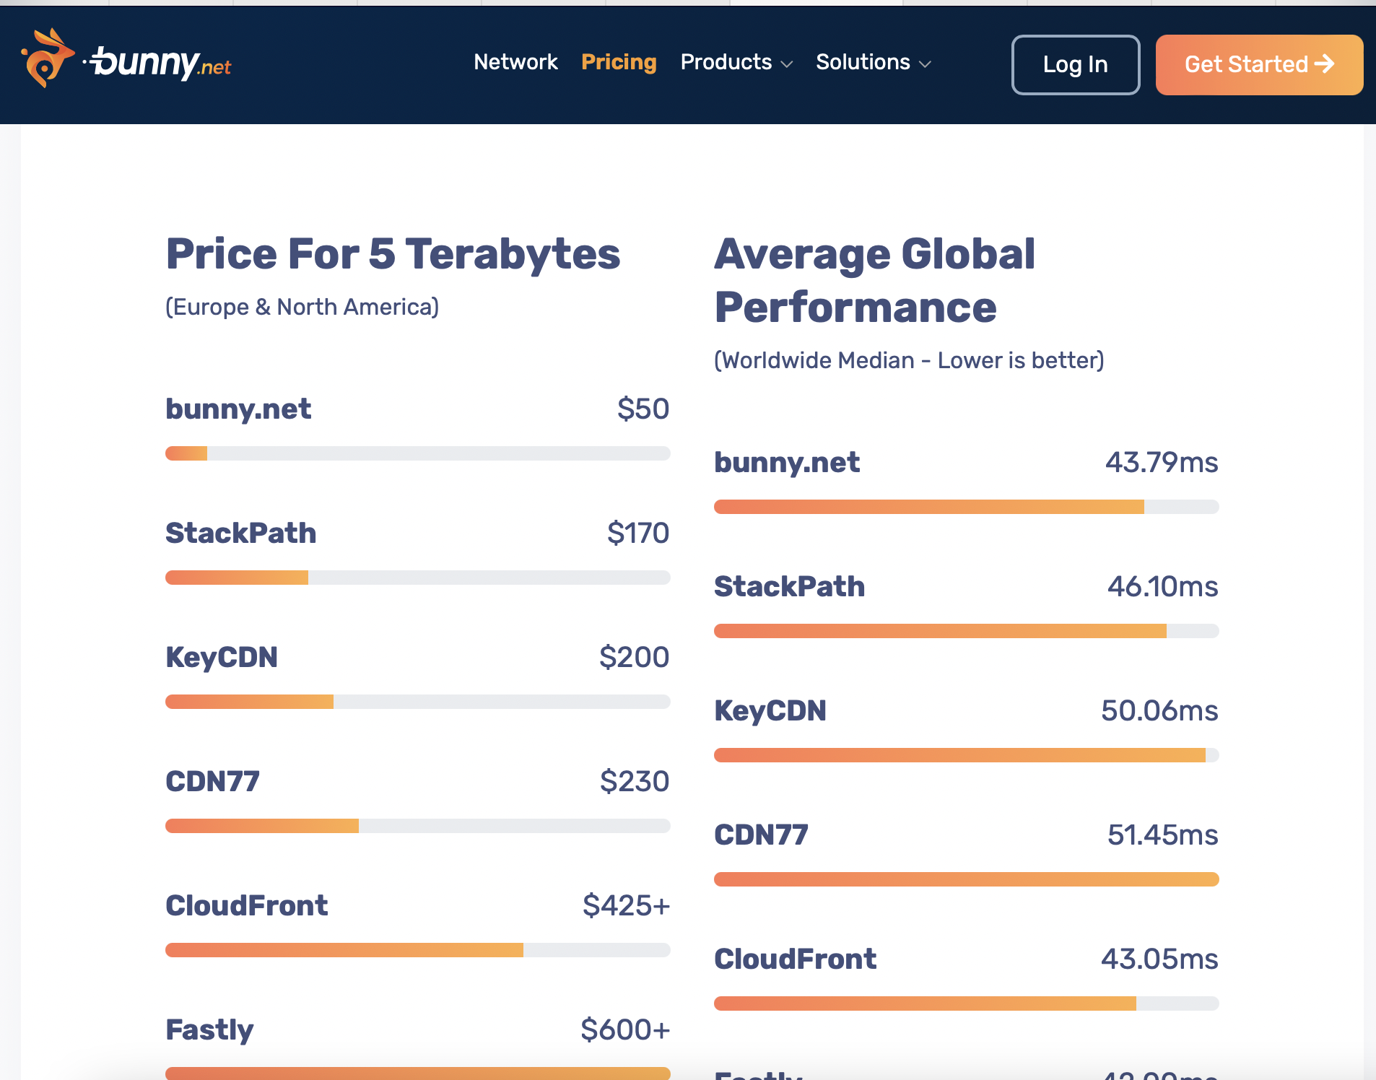
Task: Click the Fastly $600+ price value
Action: pos(625,1029)
